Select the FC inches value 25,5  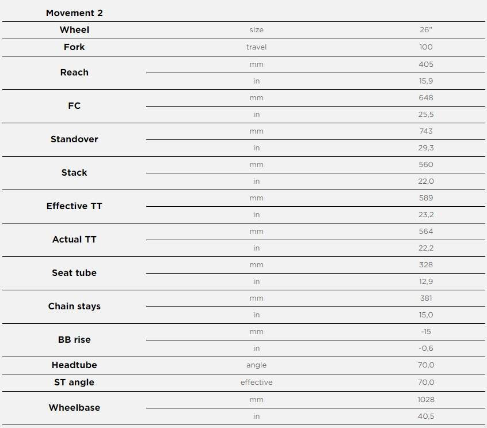tap(426, 115)
